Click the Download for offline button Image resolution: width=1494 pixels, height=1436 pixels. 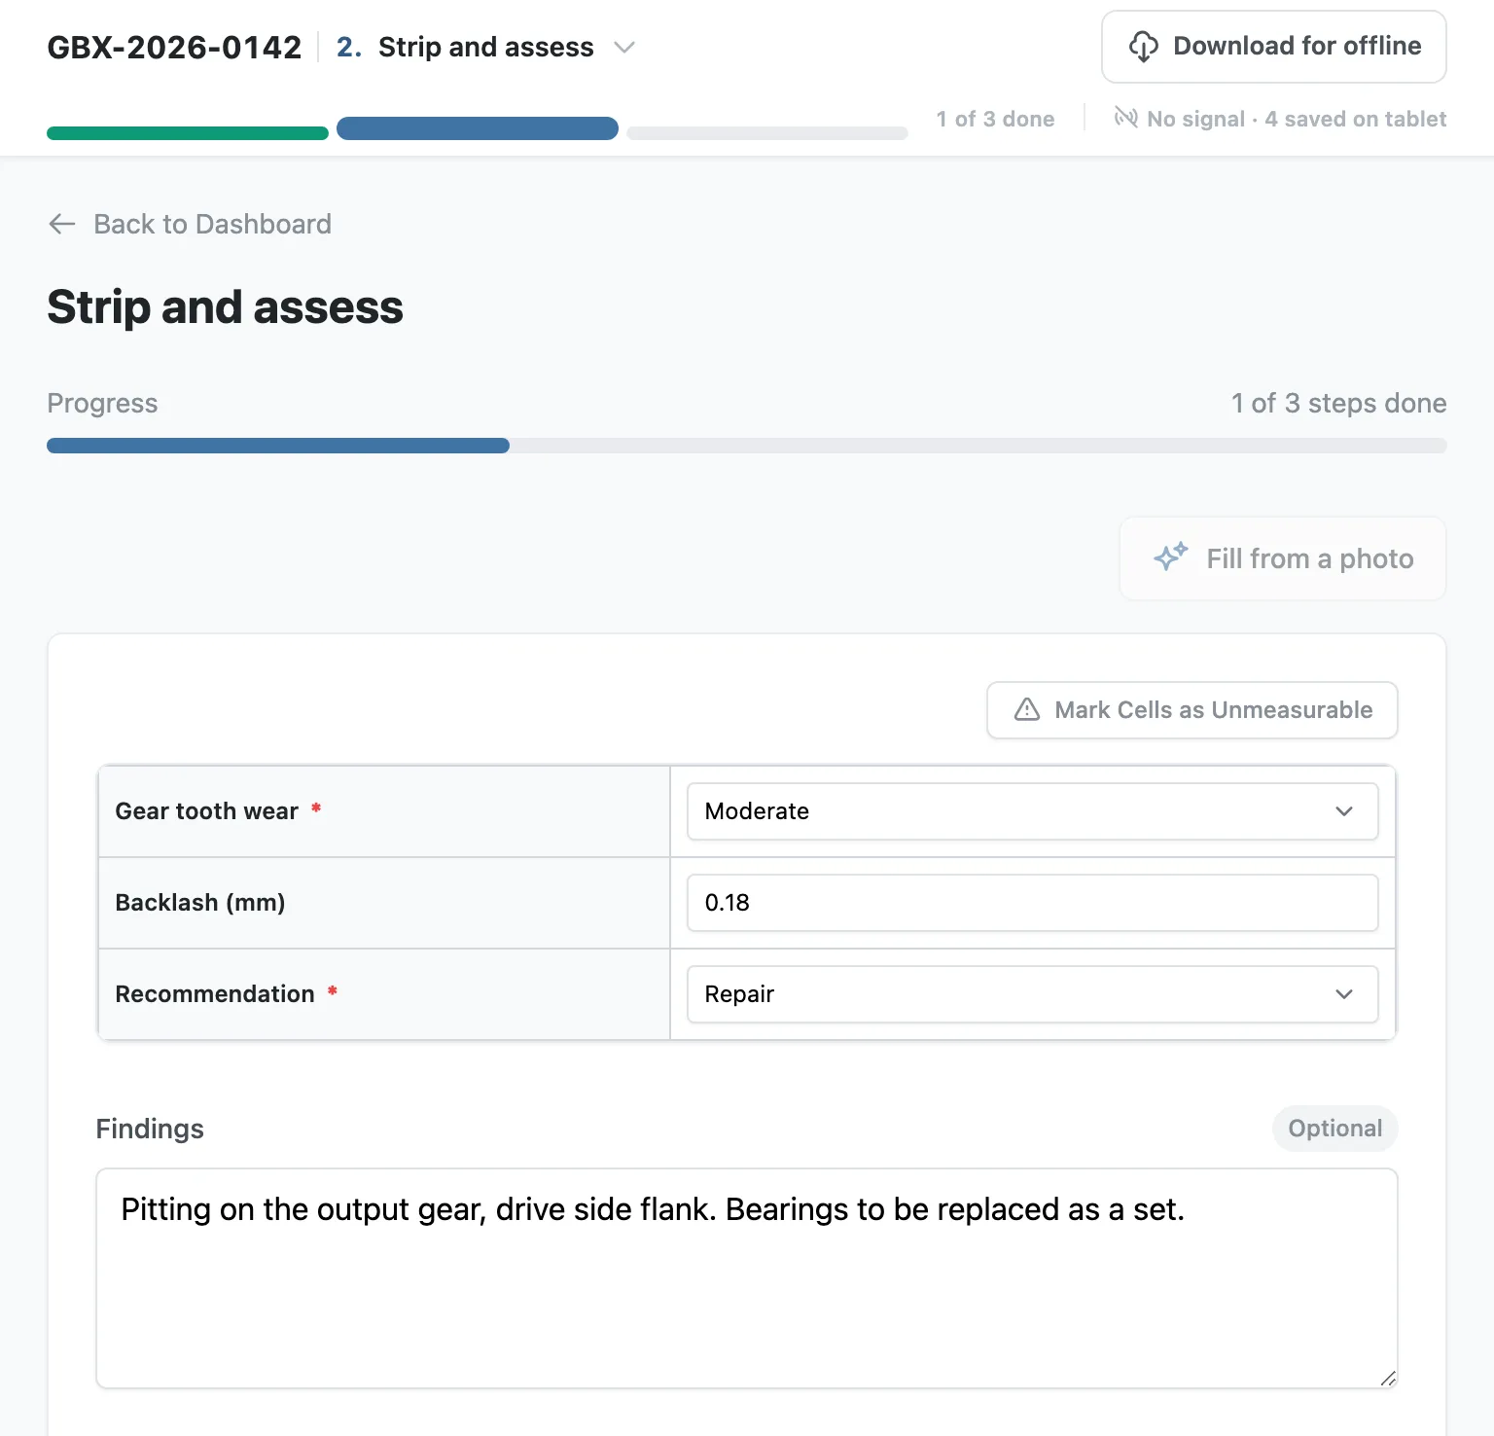(x=1273, y=47)
